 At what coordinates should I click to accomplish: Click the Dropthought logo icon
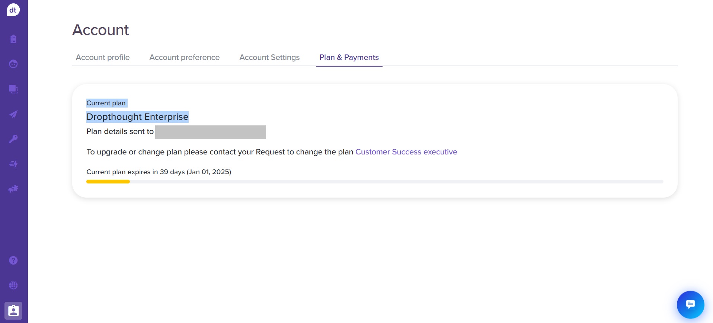tap(13, 10)
